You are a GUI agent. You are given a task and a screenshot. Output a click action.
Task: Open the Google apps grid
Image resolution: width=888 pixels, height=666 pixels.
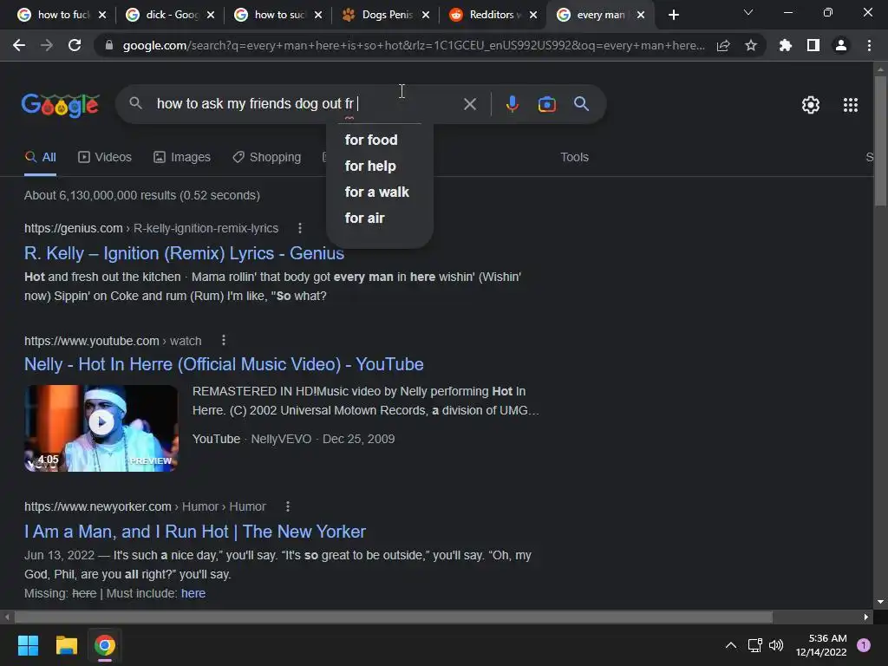click(850, 105)
